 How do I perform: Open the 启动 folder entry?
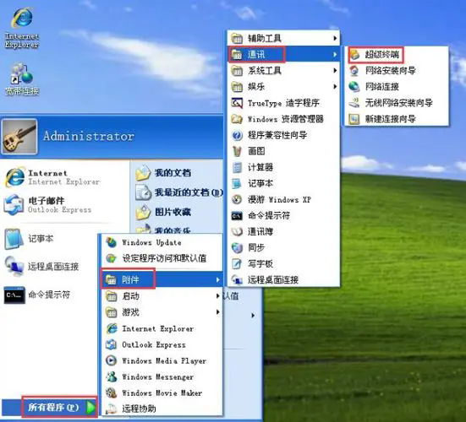[162, 296]
